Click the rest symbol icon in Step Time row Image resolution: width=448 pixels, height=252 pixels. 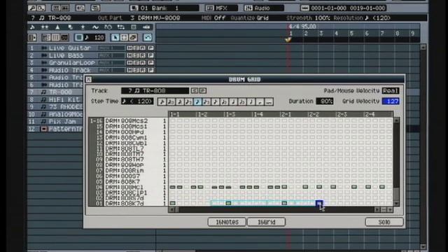pos(260,101)
